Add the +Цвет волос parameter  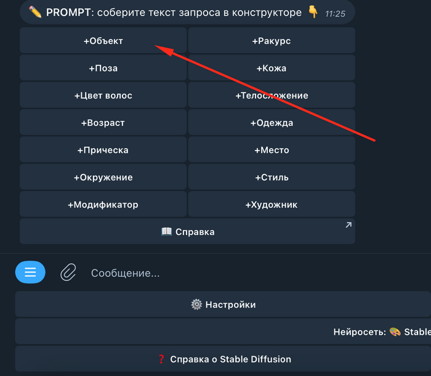point(103,96)
